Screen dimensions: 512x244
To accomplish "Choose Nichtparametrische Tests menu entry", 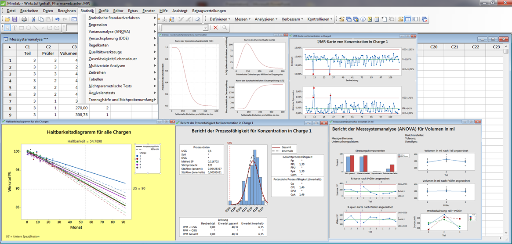I will tap(118, 86).
